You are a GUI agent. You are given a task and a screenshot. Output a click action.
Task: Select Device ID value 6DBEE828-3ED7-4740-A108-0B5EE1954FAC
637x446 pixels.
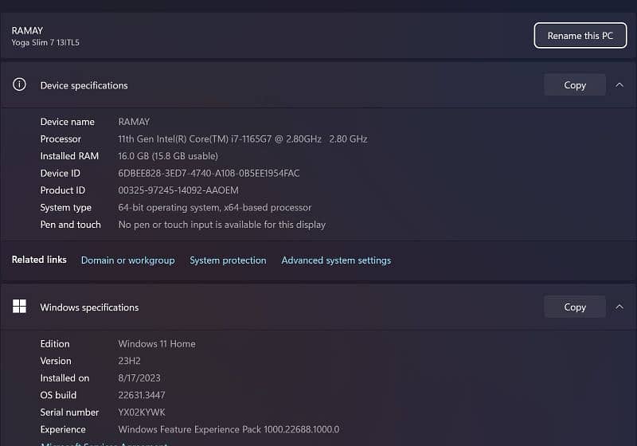point(209,174)
